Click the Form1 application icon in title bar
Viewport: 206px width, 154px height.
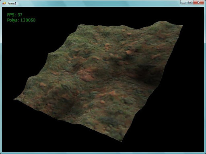click(4, 4)
